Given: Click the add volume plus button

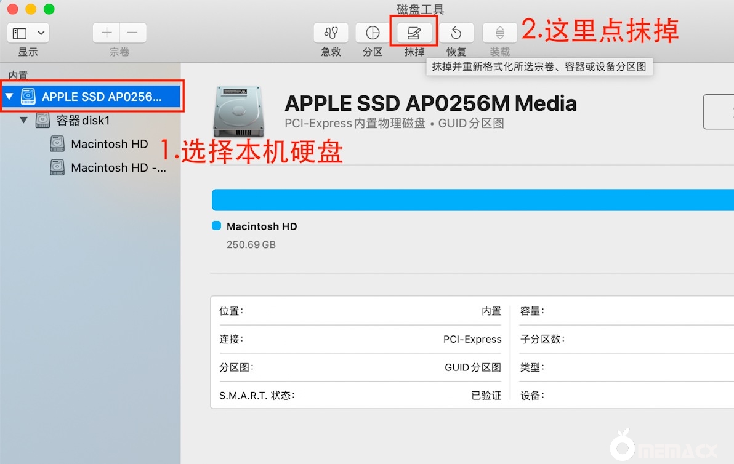Looking at the screenshot, I should 107,33.
